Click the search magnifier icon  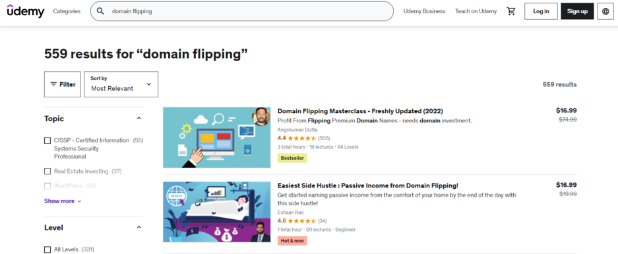pyautogui.click(x=100, y=11)
